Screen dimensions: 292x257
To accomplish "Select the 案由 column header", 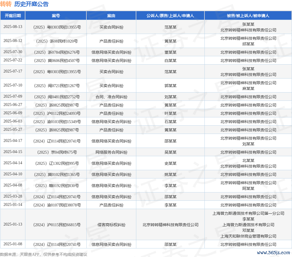I will (x=111, y=16).
